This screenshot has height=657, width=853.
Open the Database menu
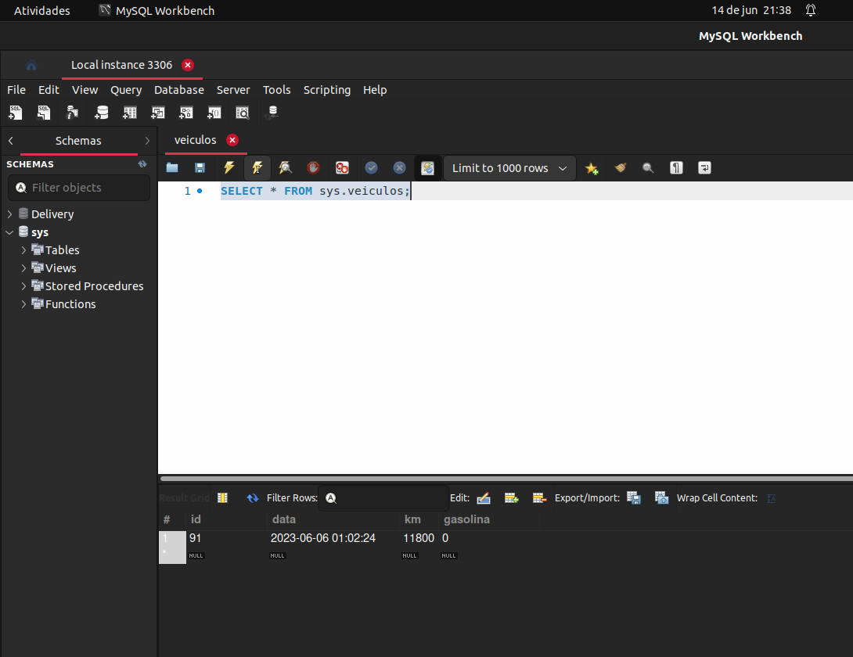[x=179, y=90]
